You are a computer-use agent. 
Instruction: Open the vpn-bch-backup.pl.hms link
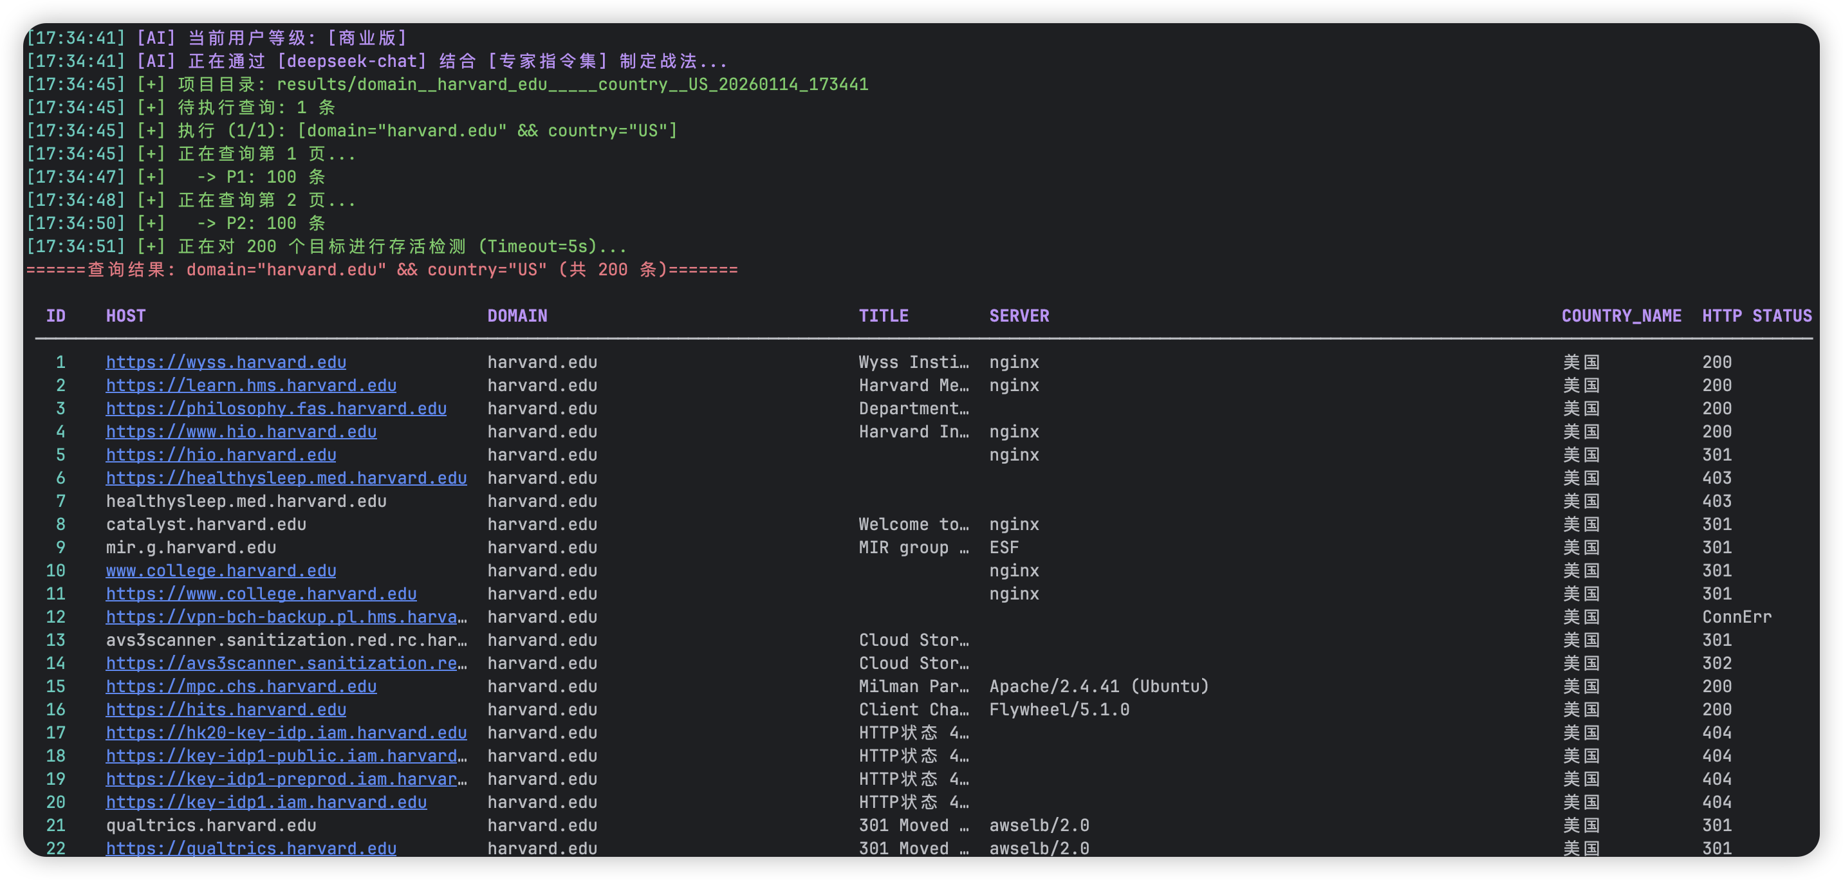pyautogui.click(x=286, y=617)
